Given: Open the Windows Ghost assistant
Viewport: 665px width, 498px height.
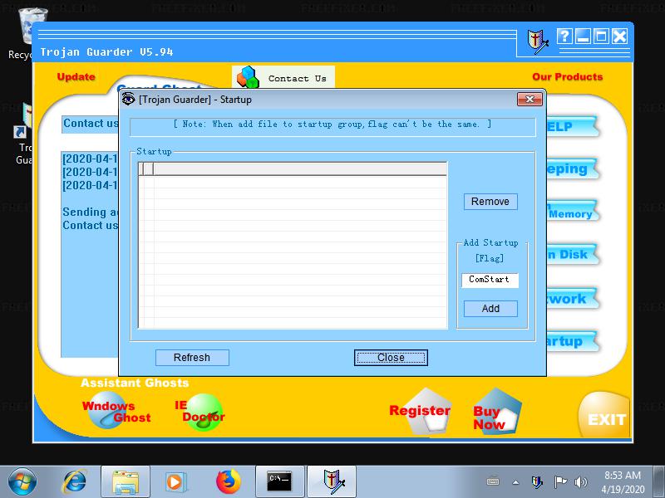Looking at the screenshot, I should [116, 411].
